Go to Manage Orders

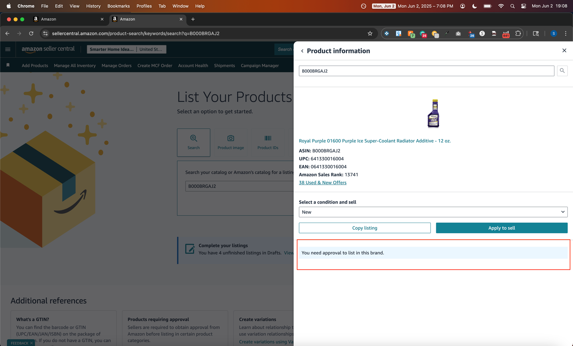[116, 65]
